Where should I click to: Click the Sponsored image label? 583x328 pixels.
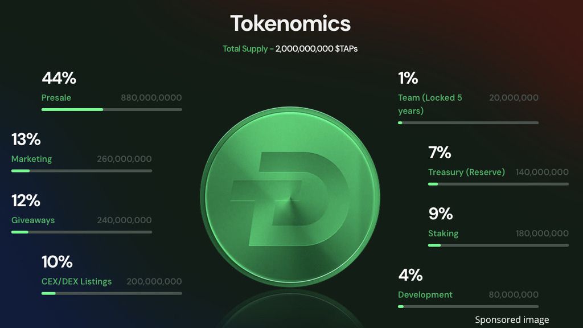tap(512, 320)
